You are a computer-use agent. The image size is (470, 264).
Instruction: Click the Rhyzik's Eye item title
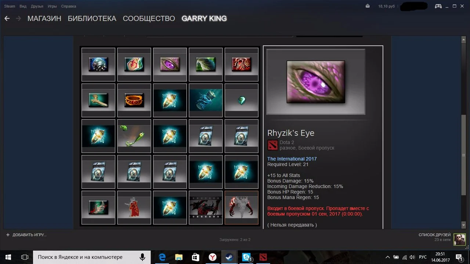(291, 133)
